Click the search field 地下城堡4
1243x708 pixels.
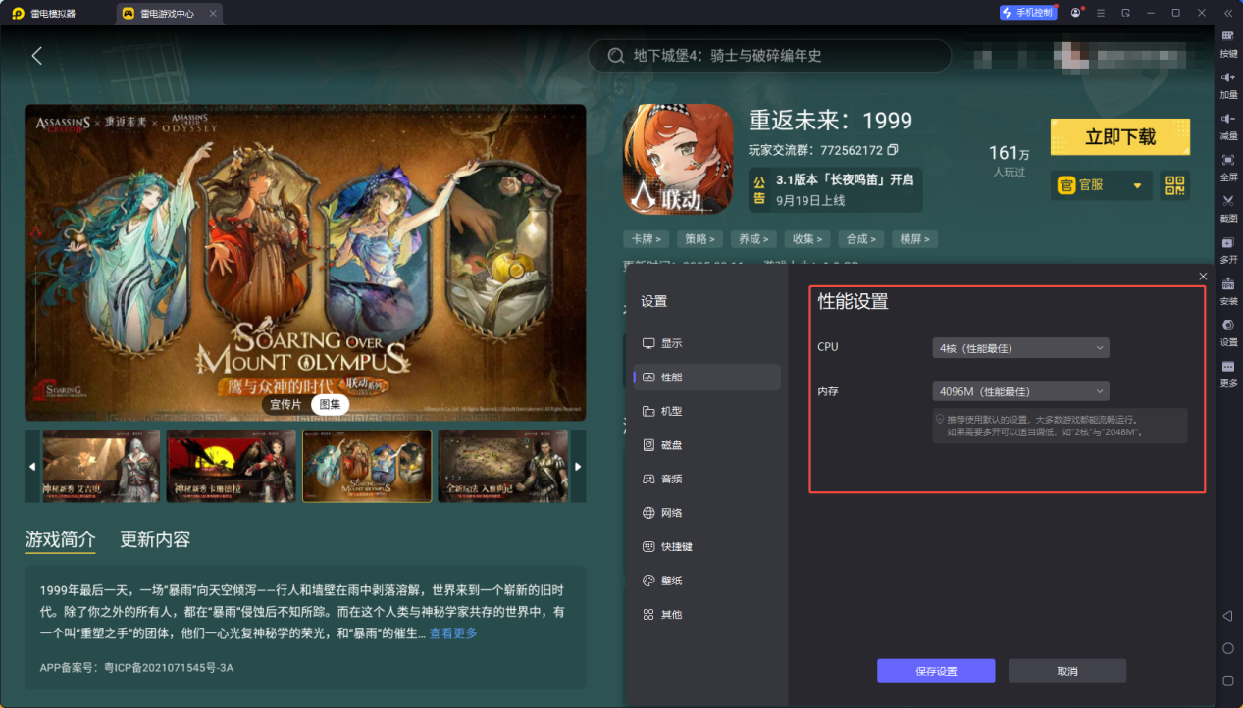point(769,56)
